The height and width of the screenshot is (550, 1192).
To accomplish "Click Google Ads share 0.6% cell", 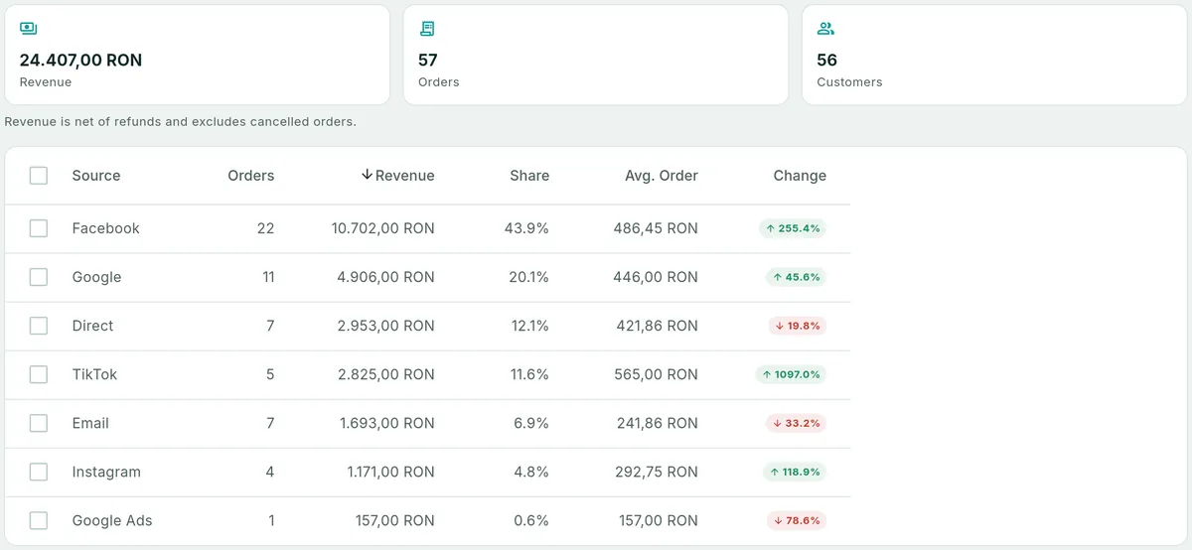I will (531, 520).
